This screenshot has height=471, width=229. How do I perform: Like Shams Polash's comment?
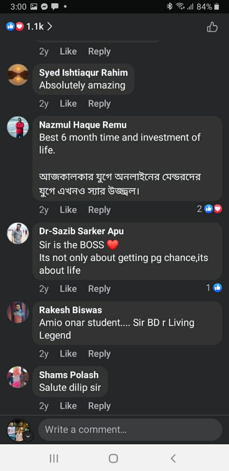point(68,406)
